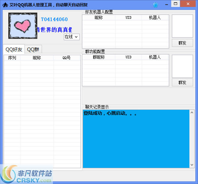
Task: Click the skin shirt icon in title bar
Action: (155, 5)
